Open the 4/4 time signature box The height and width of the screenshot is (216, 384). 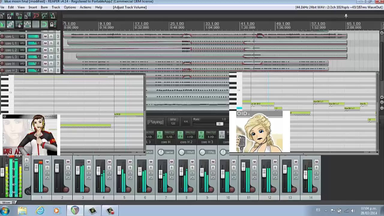click(x=186, y=121)
